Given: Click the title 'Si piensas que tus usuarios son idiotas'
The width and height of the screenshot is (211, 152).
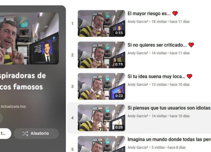Looking at the screenshot, I should click(x=169, y=108).
